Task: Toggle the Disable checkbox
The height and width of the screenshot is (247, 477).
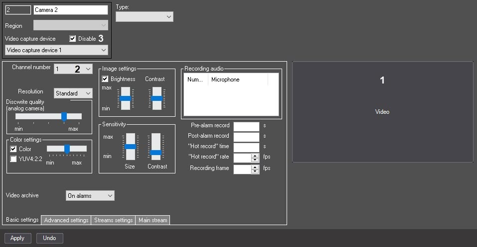Action: pyautogui.click(x=72, y=39)
